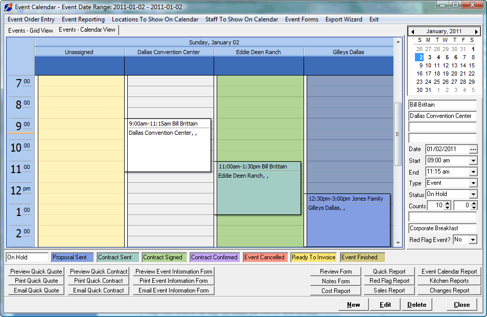The height and width of the screenshot is (317, 487).
Task: Go to previous month in mini calendar
Action: pos(412,31)
